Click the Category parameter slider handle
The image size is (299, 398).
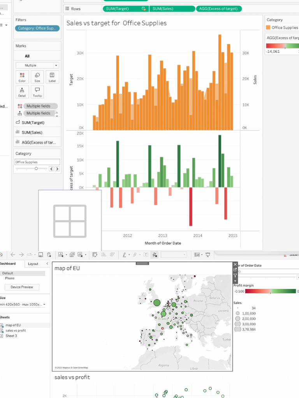(36, 169)
